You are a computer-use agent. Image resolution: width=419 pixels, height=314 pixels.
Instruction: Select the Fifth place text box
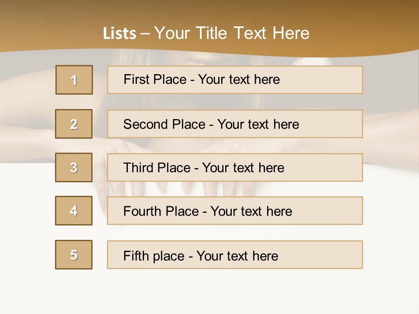(x=235, y=255)
